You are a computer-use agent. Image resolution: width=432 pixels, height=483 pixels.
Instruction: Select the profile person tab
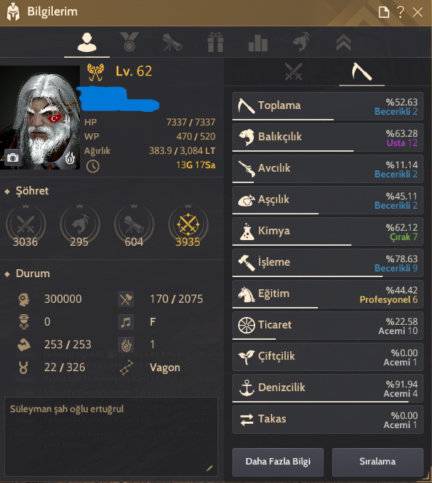87,42
